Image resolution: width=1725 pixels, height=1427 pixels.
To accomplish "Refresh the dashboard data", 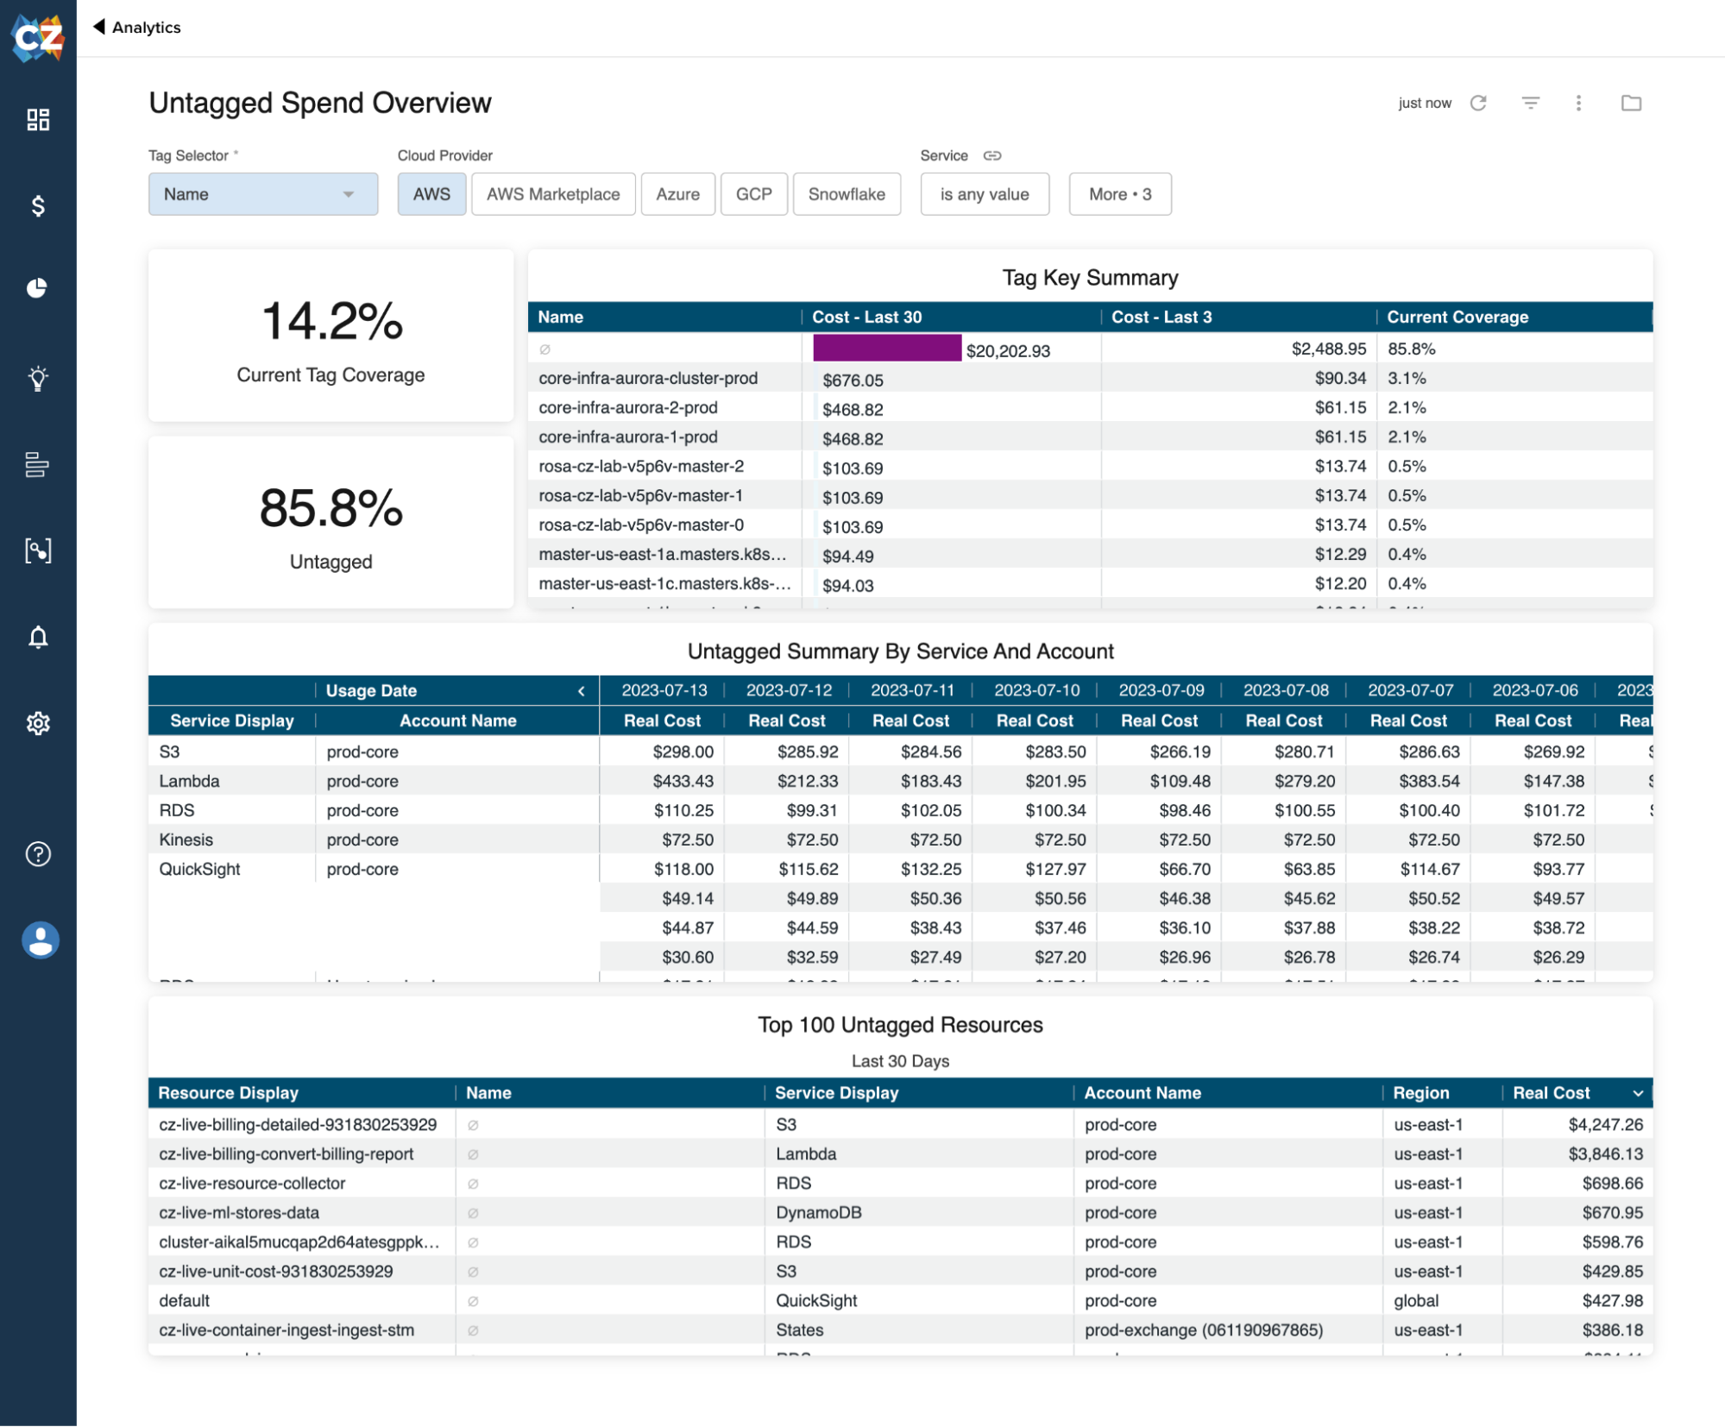I will (1478, 103).
